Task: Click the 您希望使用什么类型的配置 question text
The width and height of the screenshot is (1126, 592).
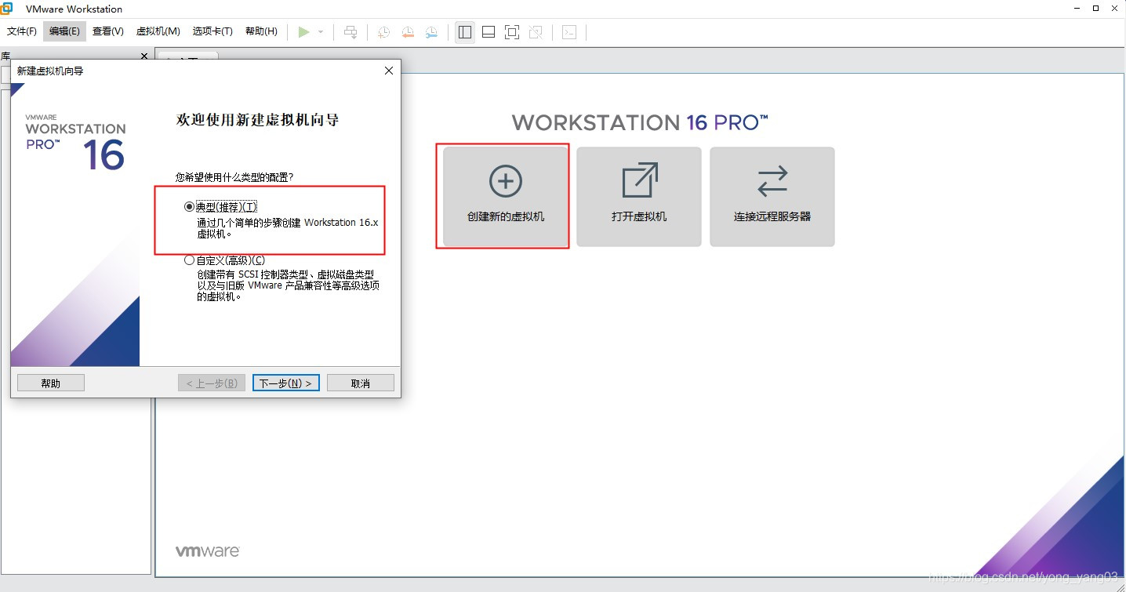Action: click(234, 177)
